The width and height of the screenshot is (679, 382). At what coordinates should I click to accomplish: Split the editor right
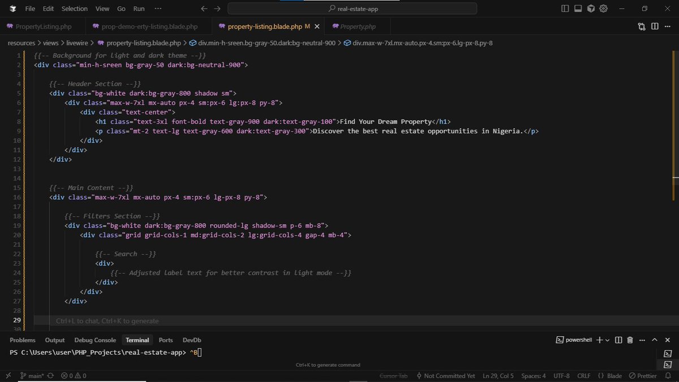pos(655,27)
